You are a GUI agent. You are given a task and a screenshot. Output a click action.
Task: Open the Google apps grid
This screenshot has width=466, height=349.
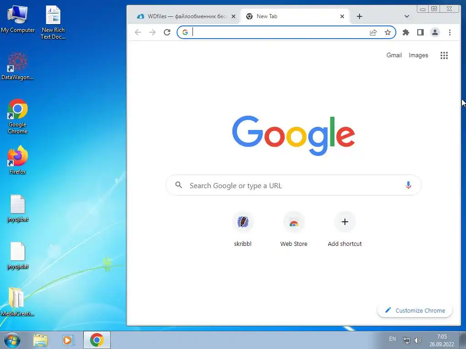tap(444, 55)
